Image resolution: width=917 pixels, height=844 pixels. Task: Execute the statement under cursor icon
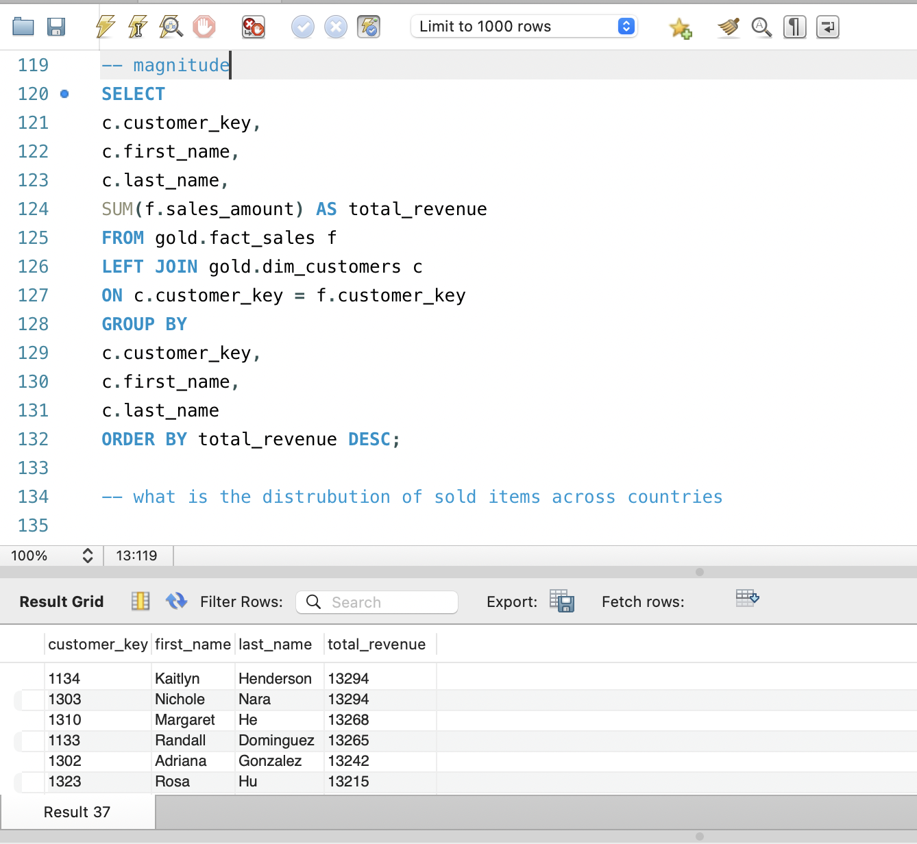point(138,27)
